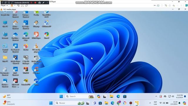188x106 pixels.
Task: Open Wi-Fi settings in the host tray
Action: tap(161, 103)
